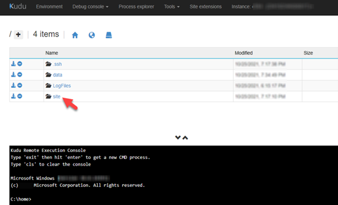338x205 pixels.
Task: Click the site folder icon
Action: pyautogui.click(x=48, y=96)
